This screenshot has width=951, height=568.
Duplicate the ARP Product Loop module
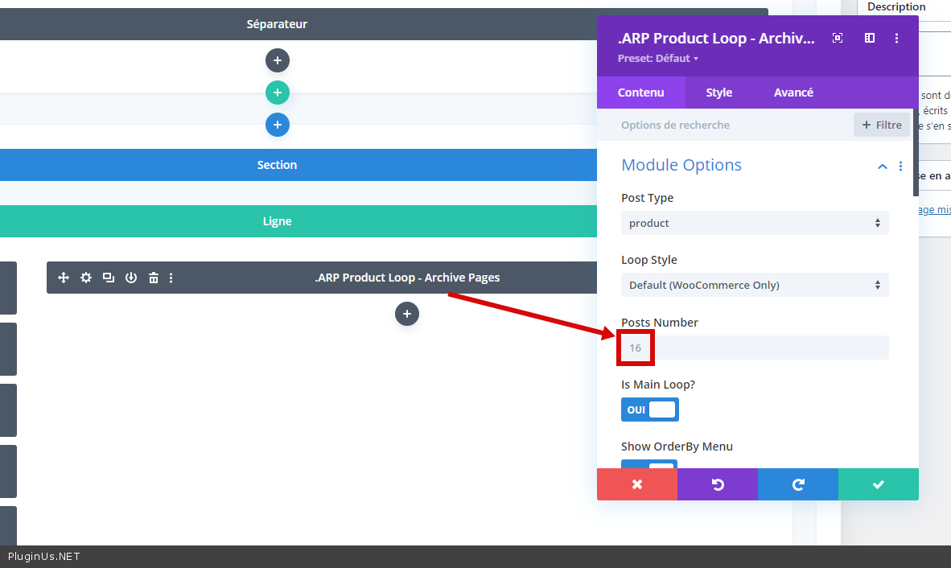point(109,278)
